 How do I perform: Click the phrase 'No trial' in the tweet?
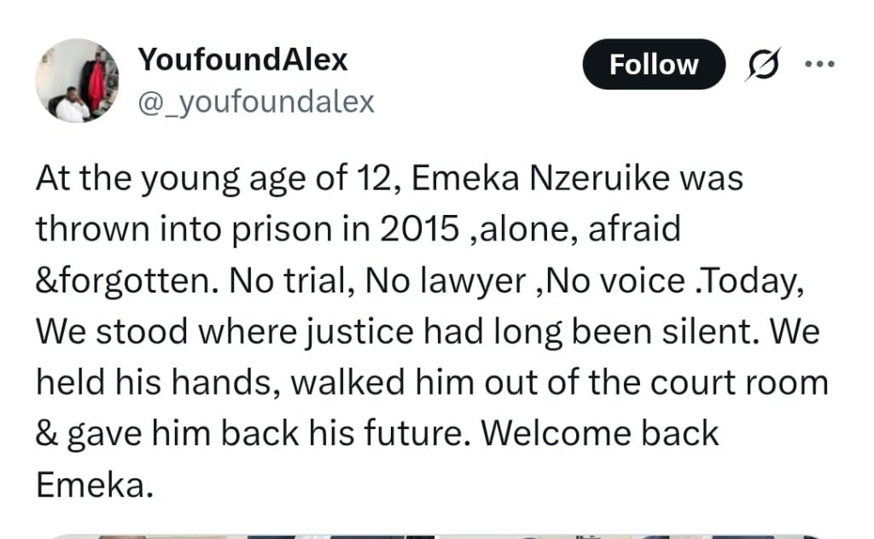(292, 281)
